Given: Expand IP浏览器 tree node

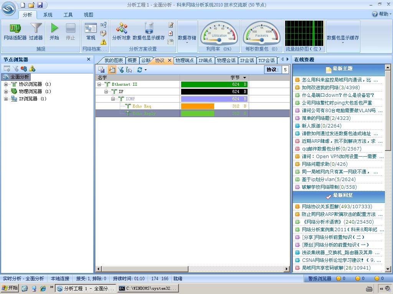Looking at the screenshot, I should 6,99.
